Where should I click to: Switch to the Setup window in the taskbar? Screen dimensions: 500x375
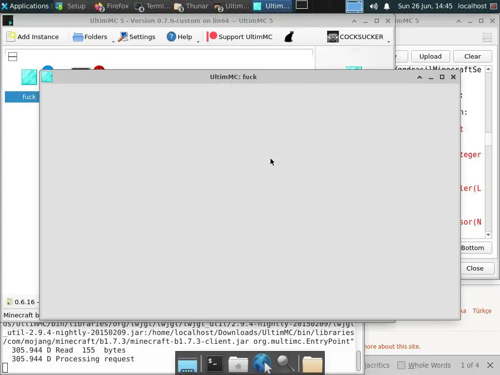pyautogui.click(x=70, y=6)
